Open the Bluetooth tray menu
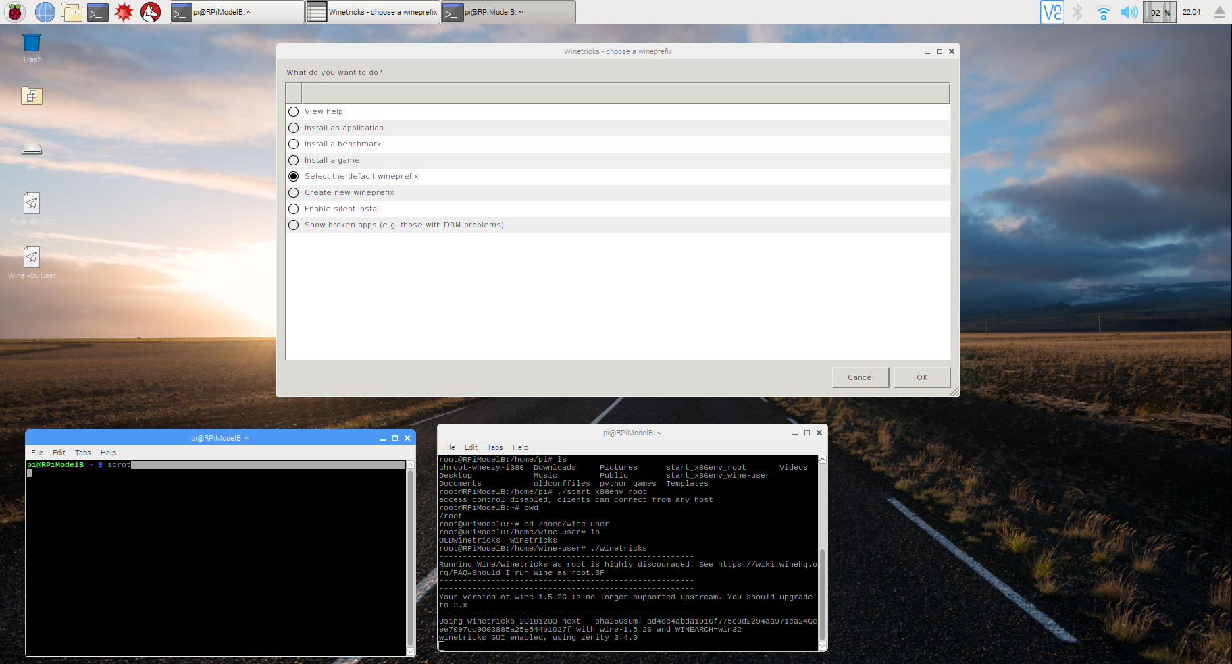Screen dimensions: 1232x664 pos(1077,11)
